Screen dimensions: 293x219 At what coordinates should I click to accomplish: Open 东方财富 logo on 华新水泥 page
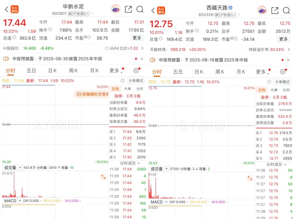tap(15, 9)
